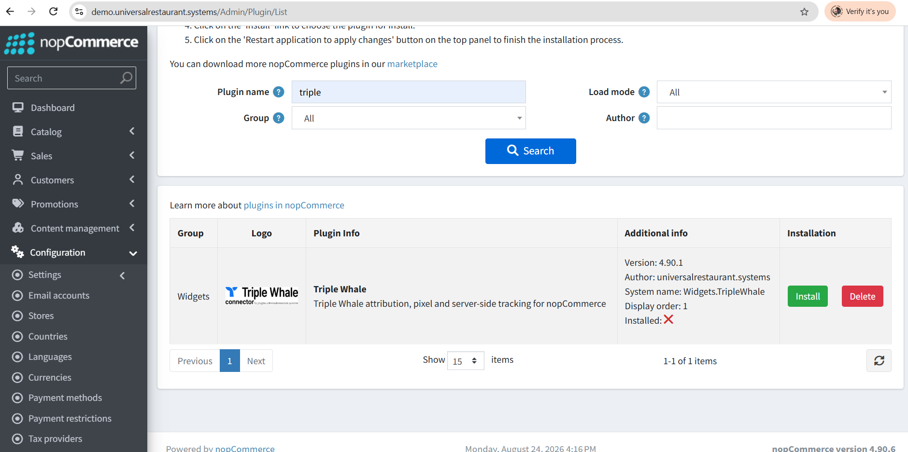Image resolution: width=908 pixels, height=452 pixels.
Task: Expand the Customers menu
Action: pos(73,180)
